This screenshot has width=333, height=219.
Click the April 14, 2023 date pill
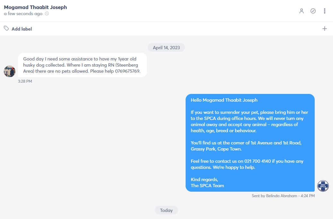pos(166,48)
